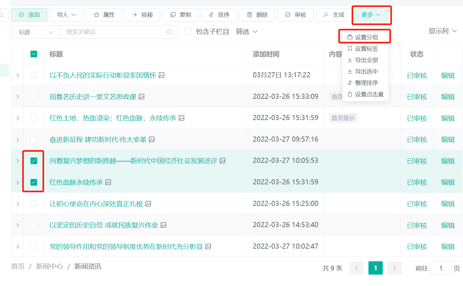Click 编辑 for the first article row
463x286 pixels.
pos(447,75)
